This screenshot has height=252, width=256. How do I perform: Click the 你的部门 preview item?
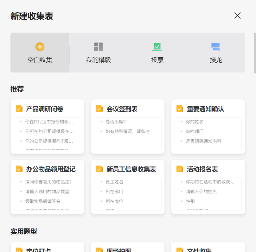195,131
